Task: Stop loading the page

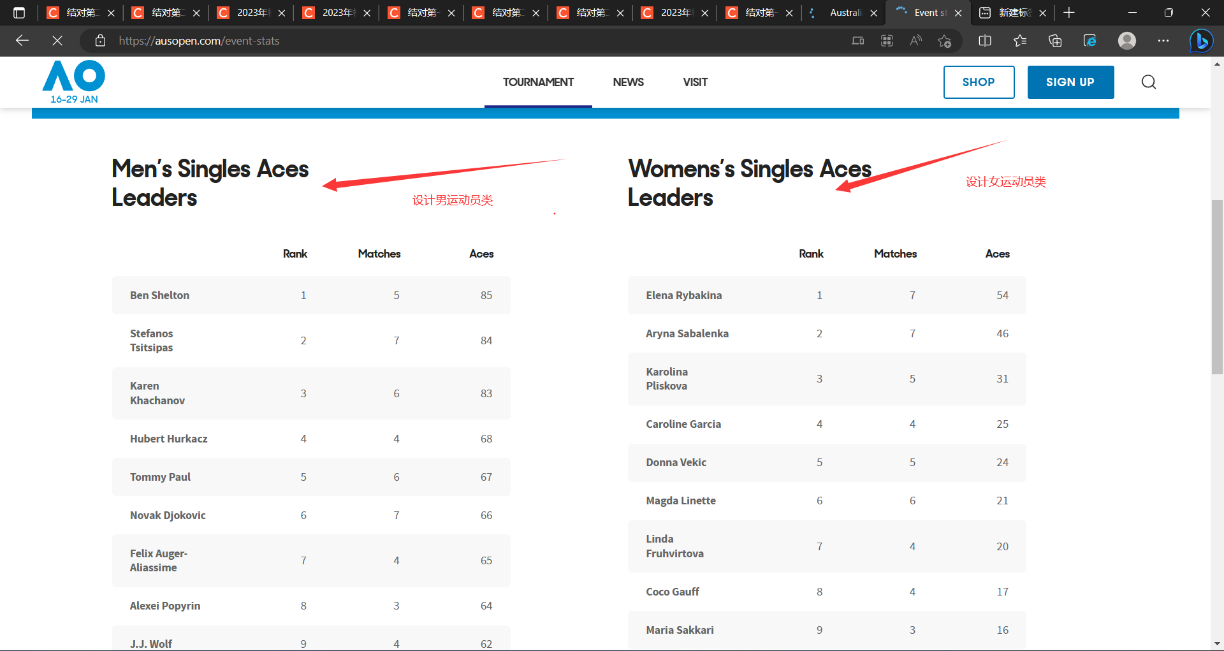Action: (x=57, y=41)
